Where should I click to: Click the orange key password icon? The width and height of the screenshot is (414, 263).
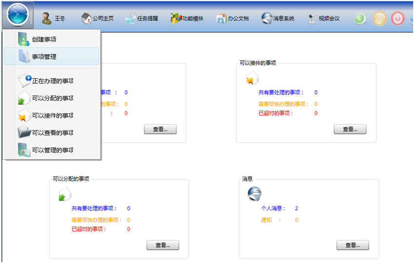click(x=379, y=19)
